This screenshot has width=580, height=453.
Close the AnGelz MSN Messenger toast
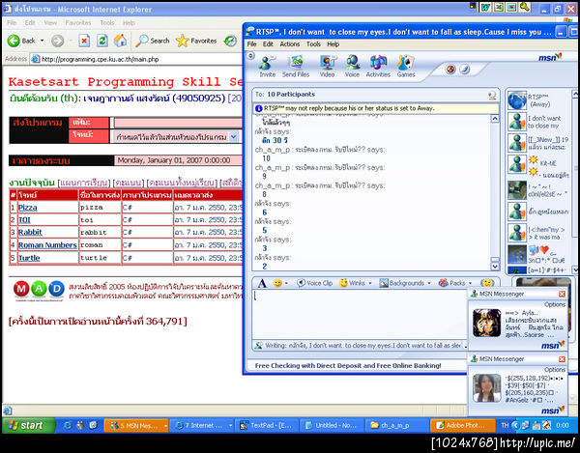point(562,358)
